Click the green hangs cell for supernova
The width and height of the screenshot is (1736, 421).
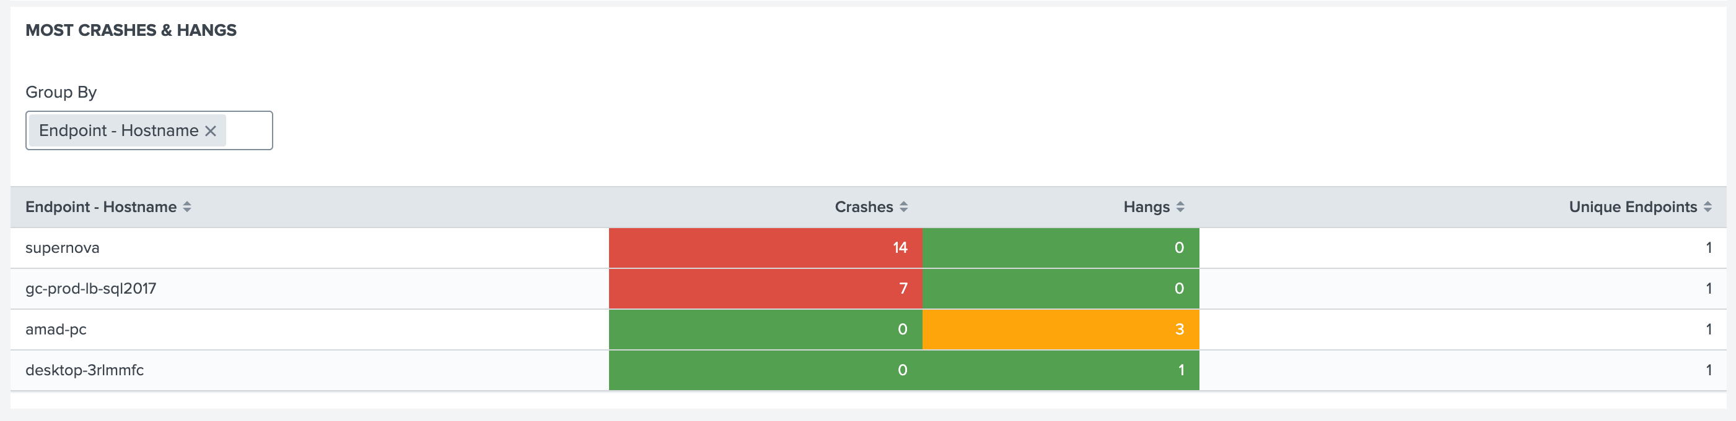click(x=1061, y=248)
